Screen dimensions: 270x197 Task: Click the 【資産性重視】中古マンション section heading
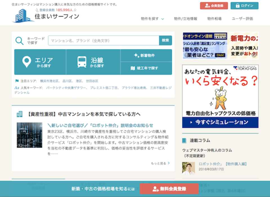[x=84, y=114]
